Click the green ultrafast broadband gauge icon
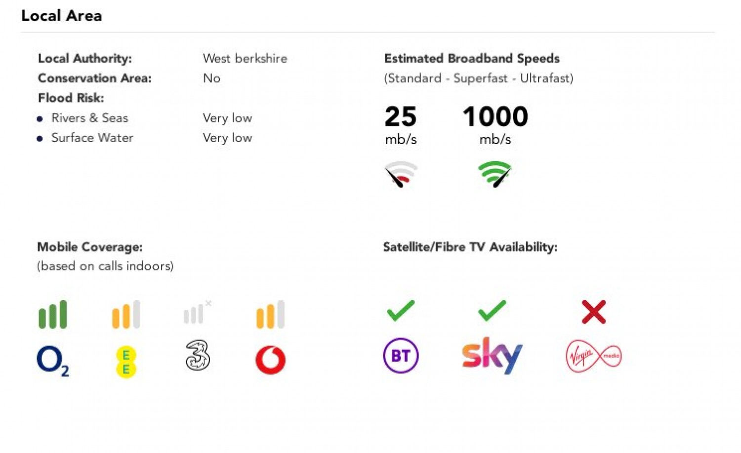 [x=494, y=174]
